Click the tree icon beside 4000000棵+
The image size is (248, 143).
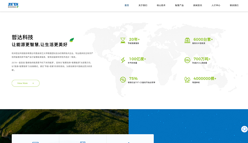187,80
